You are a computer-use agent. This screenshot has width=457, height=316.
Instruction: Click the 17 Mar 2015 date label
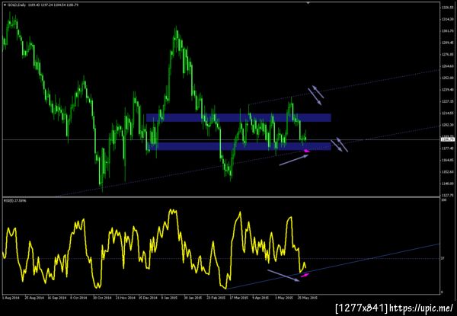239,298
